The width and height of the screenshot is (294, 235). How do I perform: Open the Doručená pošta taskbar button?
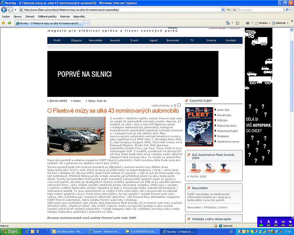68,232
